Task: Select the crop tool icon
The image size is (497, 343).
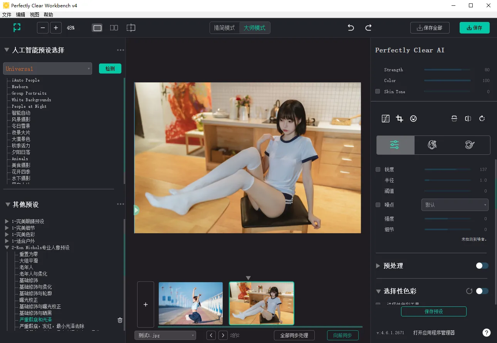Action: 400,119
